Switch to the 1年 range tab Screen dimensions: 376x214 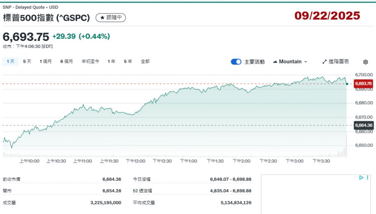click(111, 62)
